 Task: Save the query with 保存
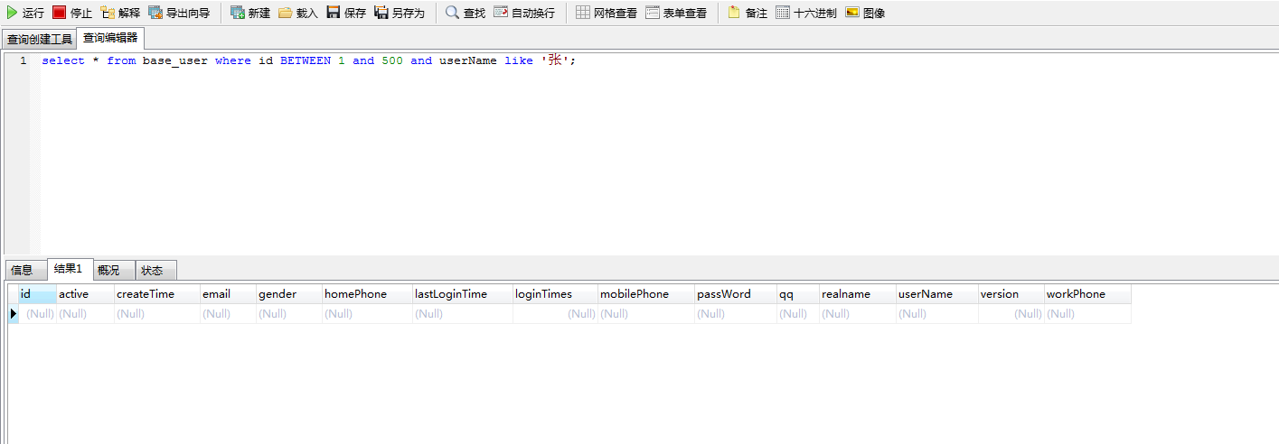point(346,13)
